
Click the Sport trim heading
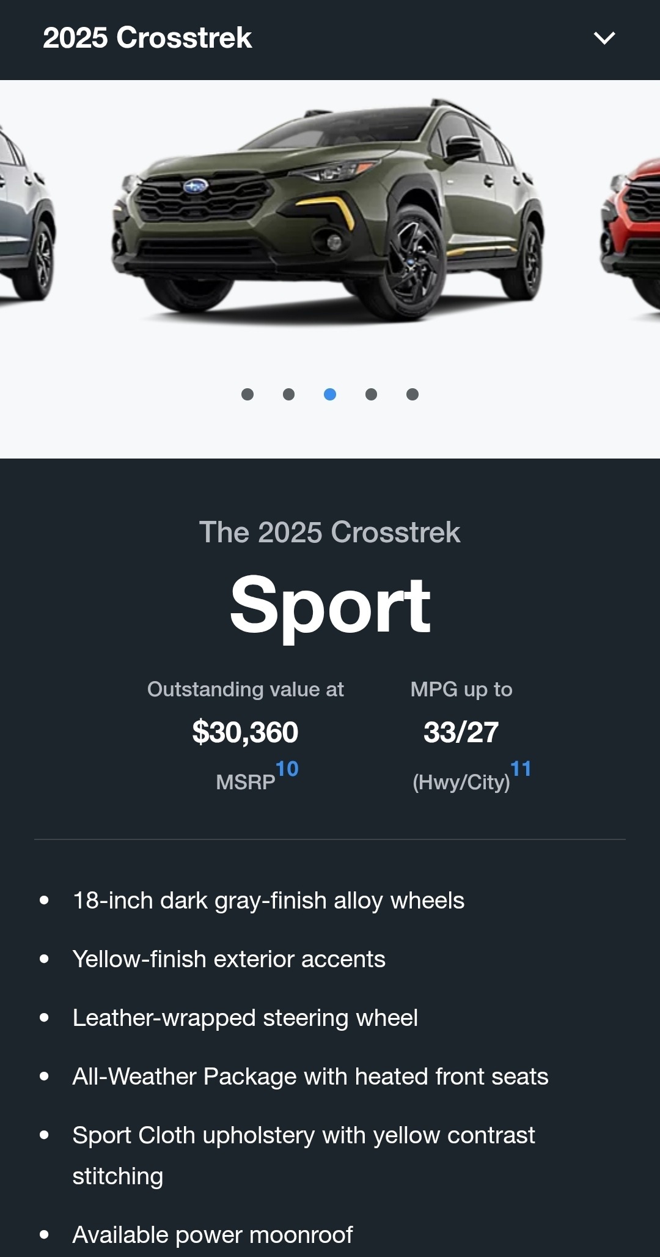[x=330, y=606]
